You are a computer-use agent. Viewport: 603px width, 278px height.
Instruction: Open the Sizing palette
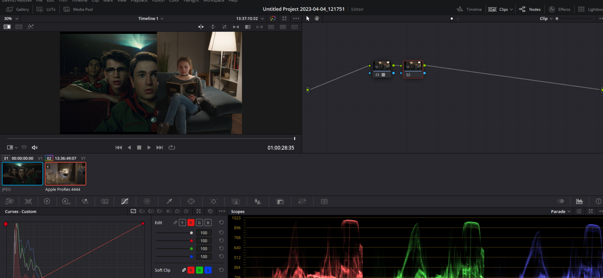click(x=302, y=201)
